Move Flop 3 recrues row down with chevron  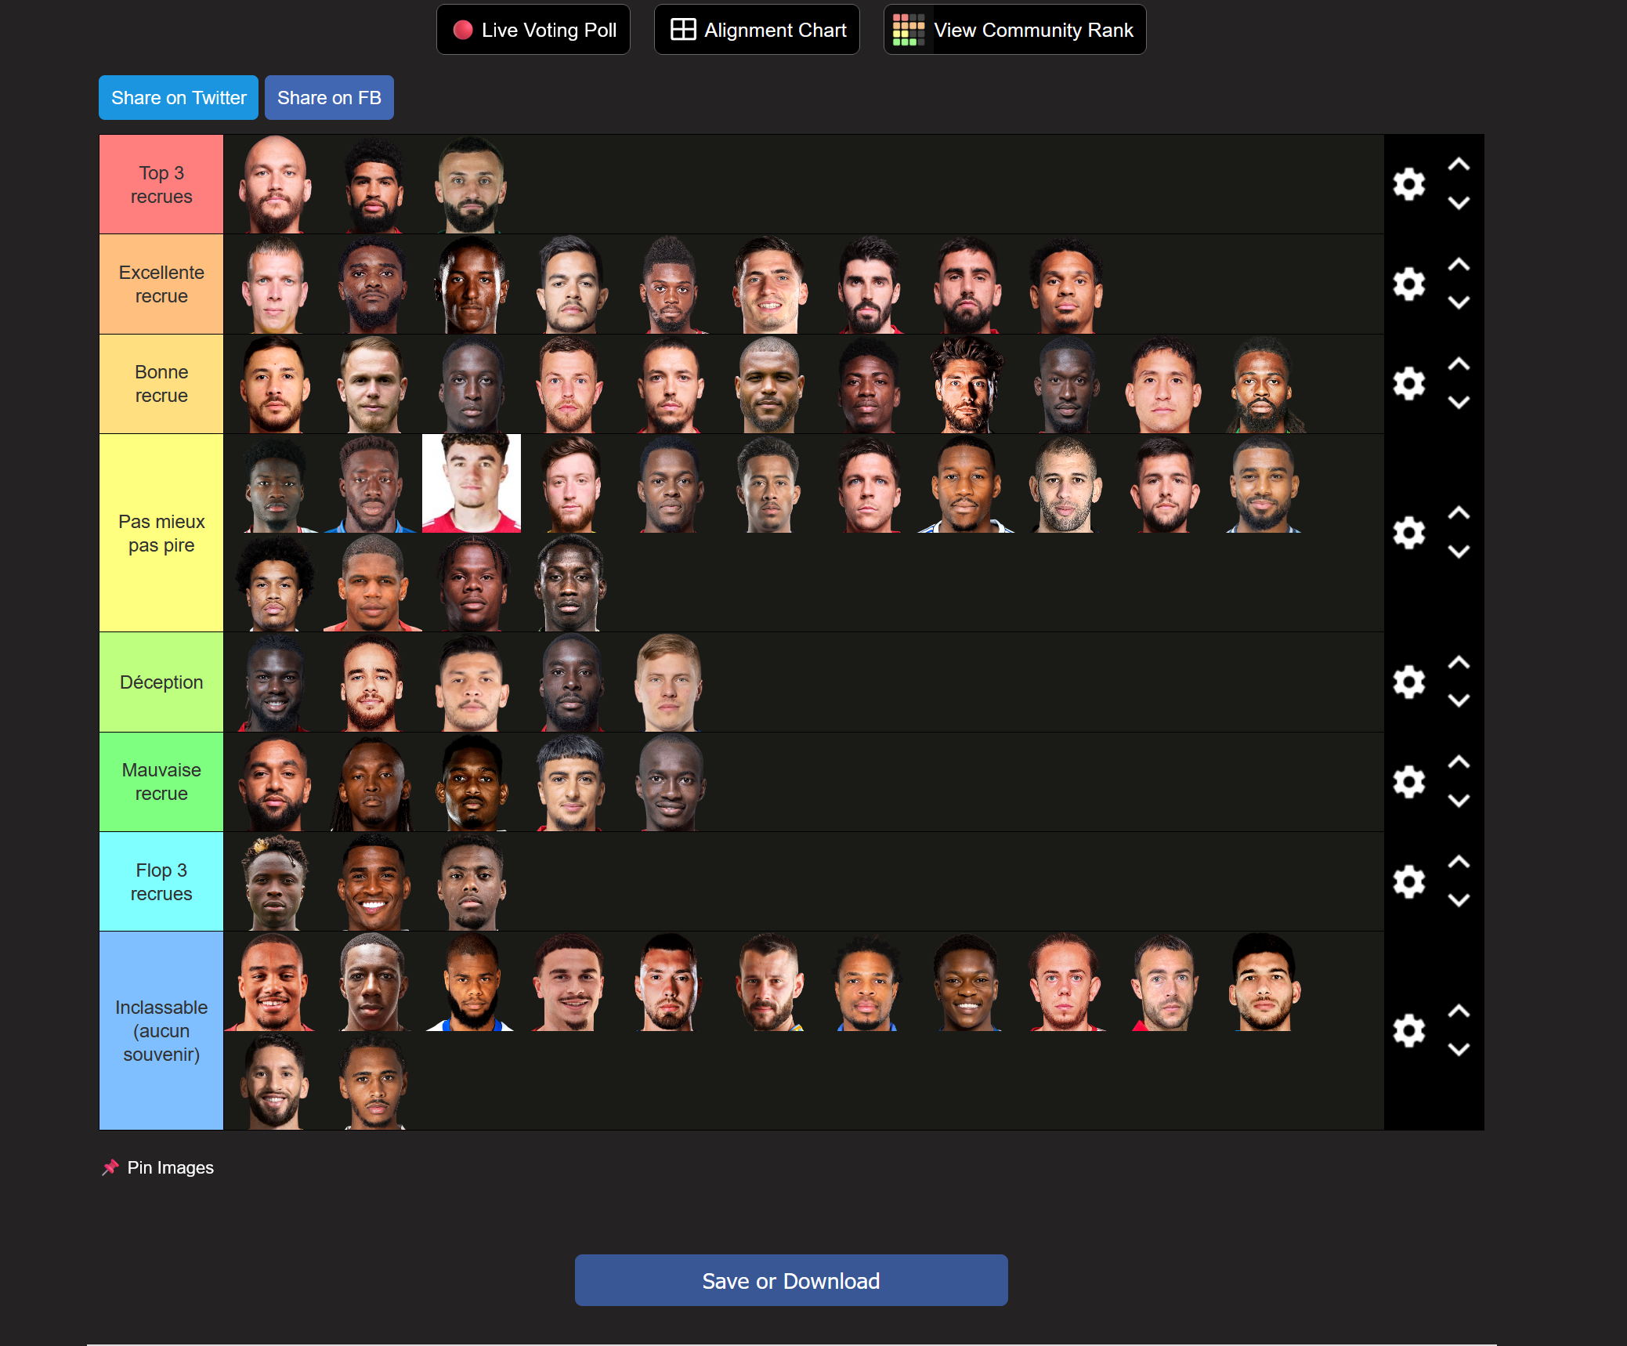[x=1459, y=900]
